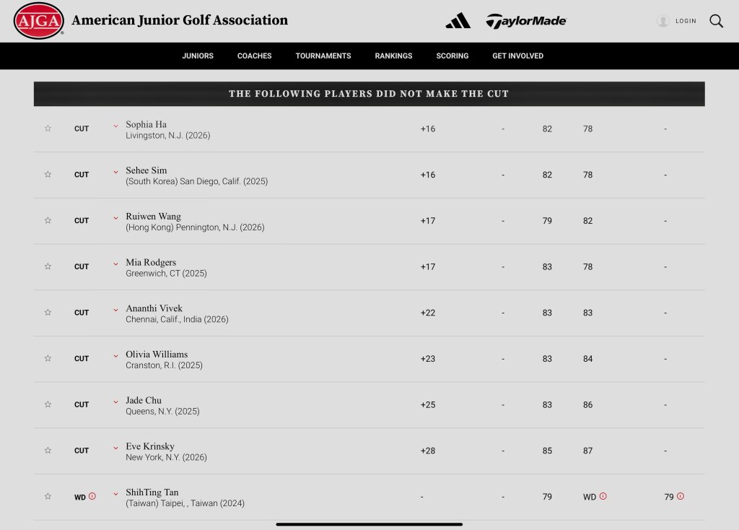Image resolution: width=739 pixels, height=530 pixels.
Task: Expand Jade Chu's scorecard chevron
Action: tap(115, 402)
